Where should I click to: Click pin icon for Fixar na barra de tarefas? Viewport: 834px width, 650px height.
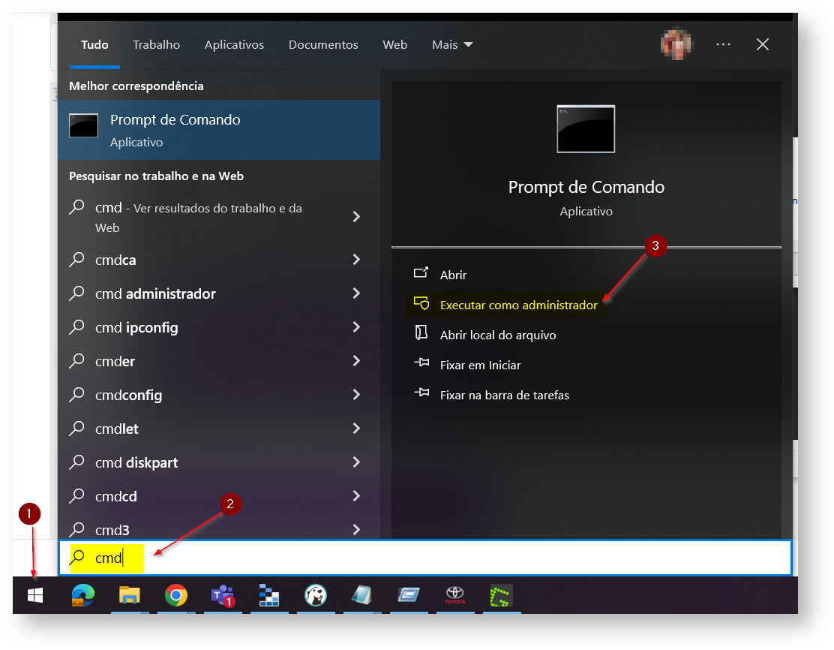[421, 393]
